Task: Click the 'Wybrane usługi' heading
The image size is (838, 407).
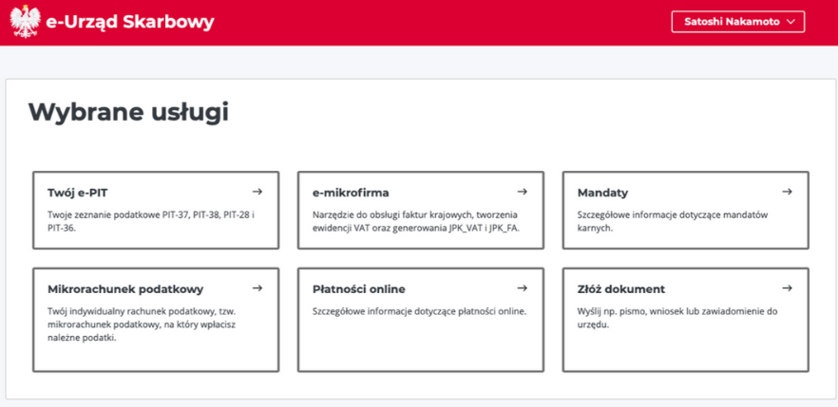Action: [128, 113]
